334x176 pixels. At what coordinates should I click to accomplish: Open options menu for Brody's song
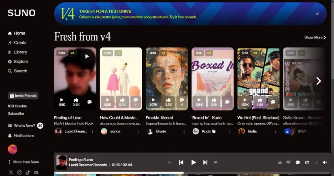184,131
